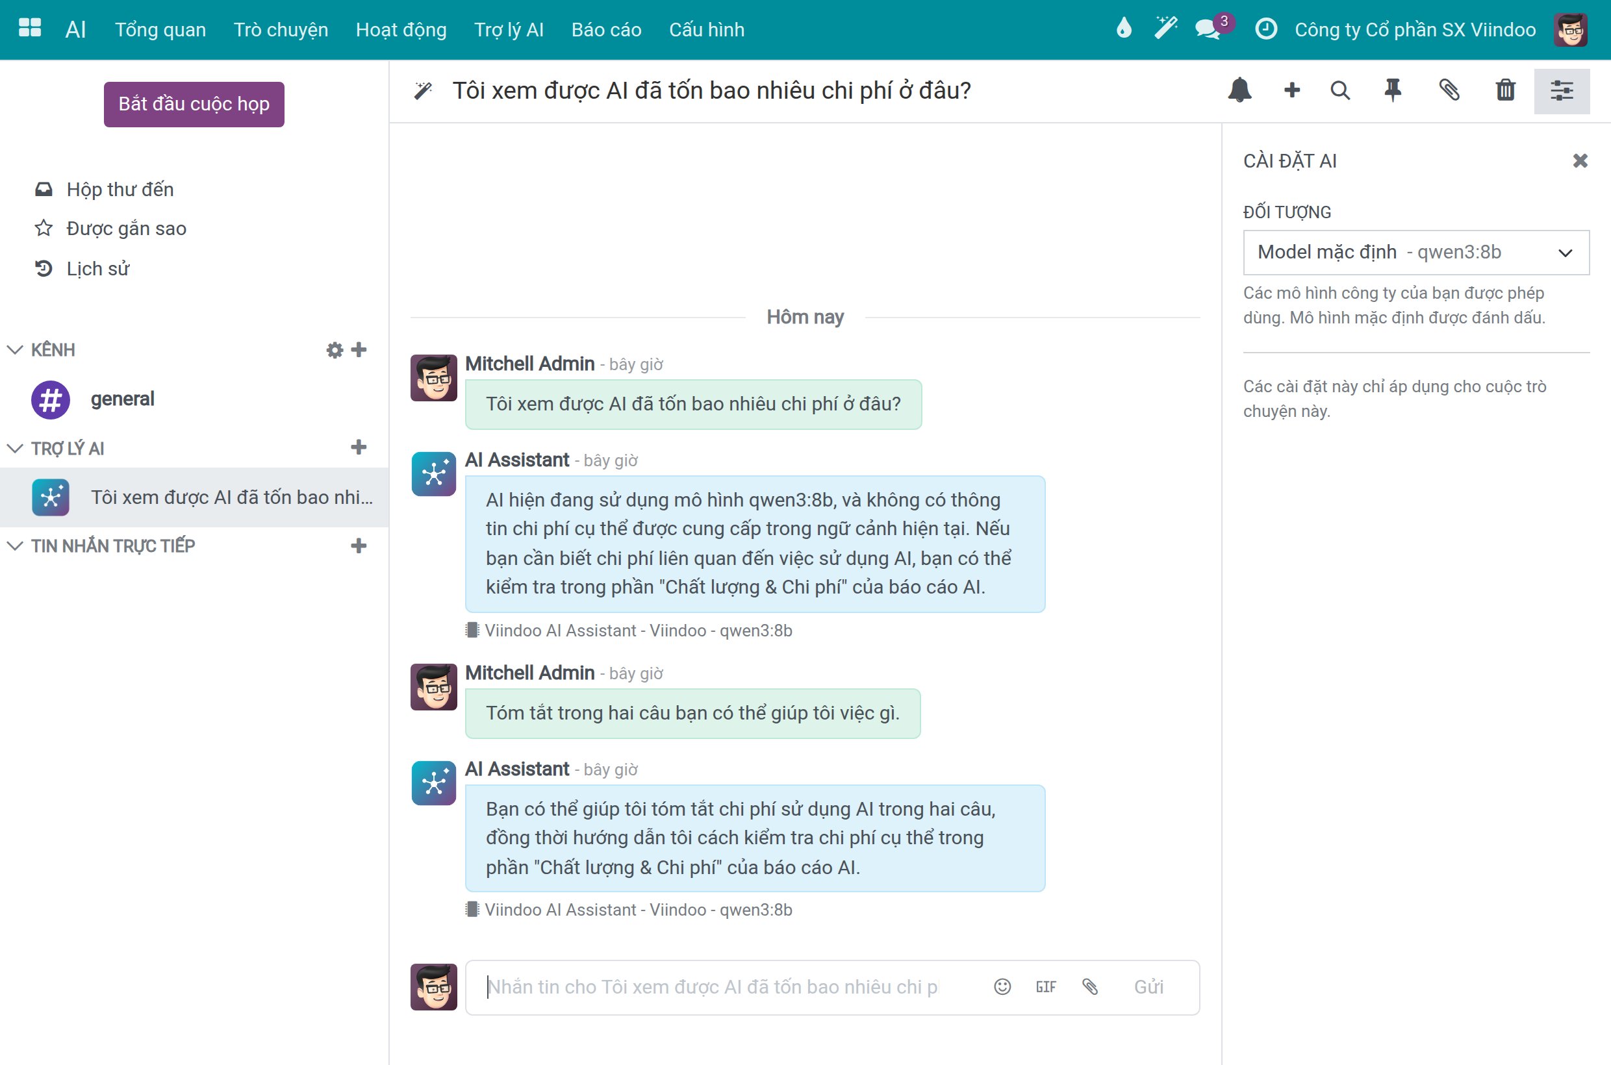The width and height of the screenshot is (1611, 1065).
Task: Open the Model mặc định dropdown
Action: pyautogui.click(x=1416, y=253)
